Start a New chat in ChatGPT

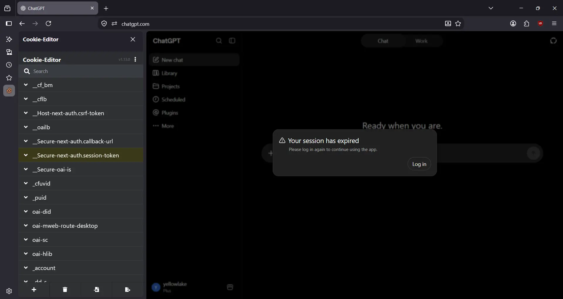pos(194,60)
